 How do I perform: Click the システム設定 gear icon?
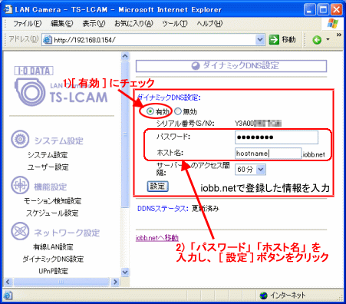point(20,139)
